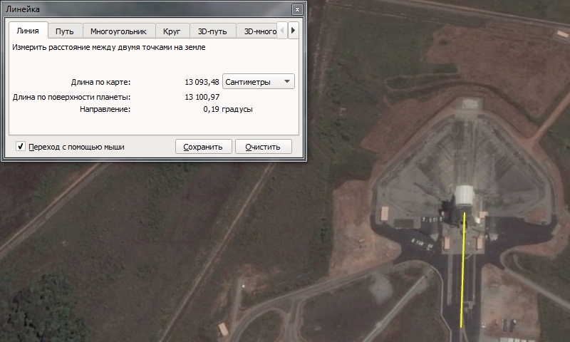The height and width of the screenshot is (342, 570).
Task: Click the map length value 13 093,48
Action: [x=202, y=82]
